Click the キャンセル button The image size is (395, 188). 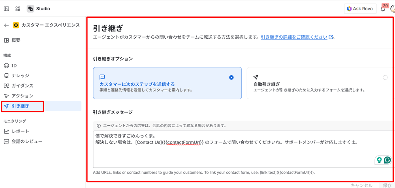(361, 185)
